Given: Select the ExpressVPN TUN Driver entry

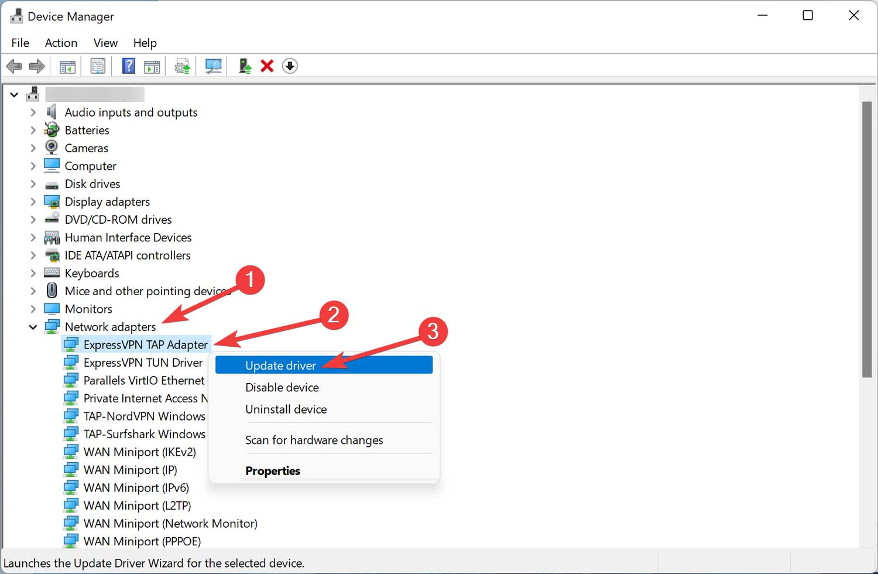Looking at the screenshot, I should tap(143, 362).
